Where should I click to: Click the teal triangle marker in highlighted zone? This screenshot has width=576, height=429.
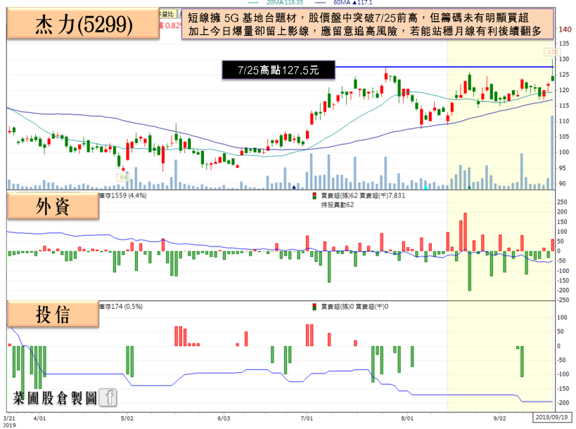click(x=470, y=187)
